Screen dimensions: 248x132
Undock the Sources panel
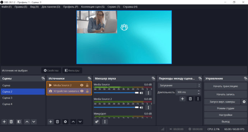[x=89, y=78]
